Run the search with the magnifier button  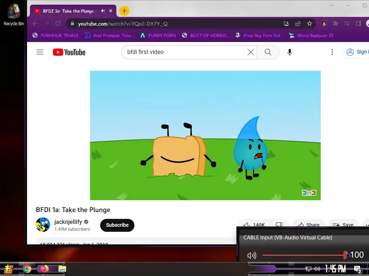tap(268, 52)
